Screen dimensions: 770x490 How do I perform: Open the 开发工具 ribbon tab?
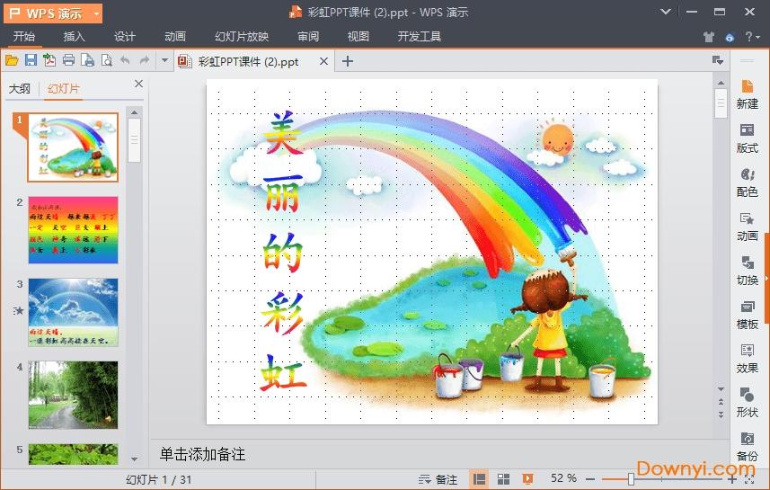pos(420,36)
